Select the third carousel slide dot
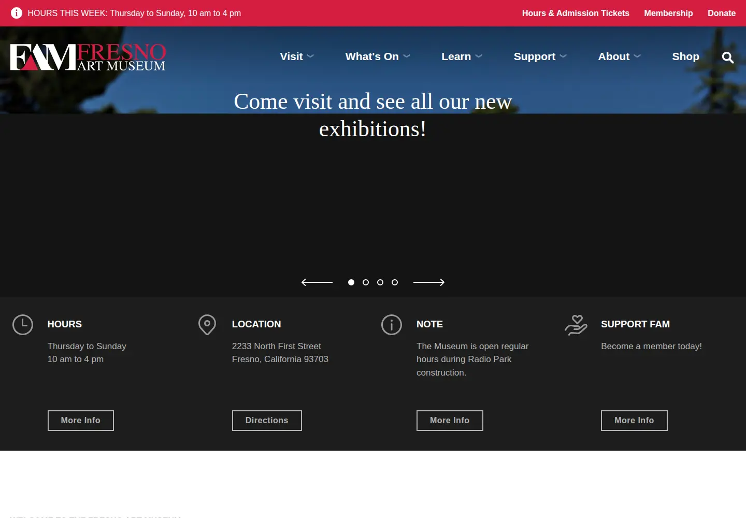 380,282
